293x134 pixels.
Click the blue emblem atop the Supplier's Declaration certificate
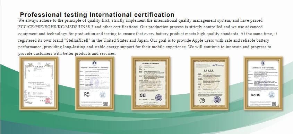click(94, 63)
